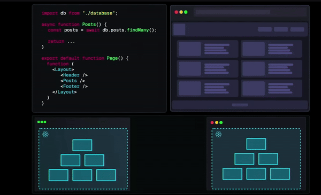Click the '<Header />' tag in the code
This screenshot has height=195, width=321.
click(74, 75)
